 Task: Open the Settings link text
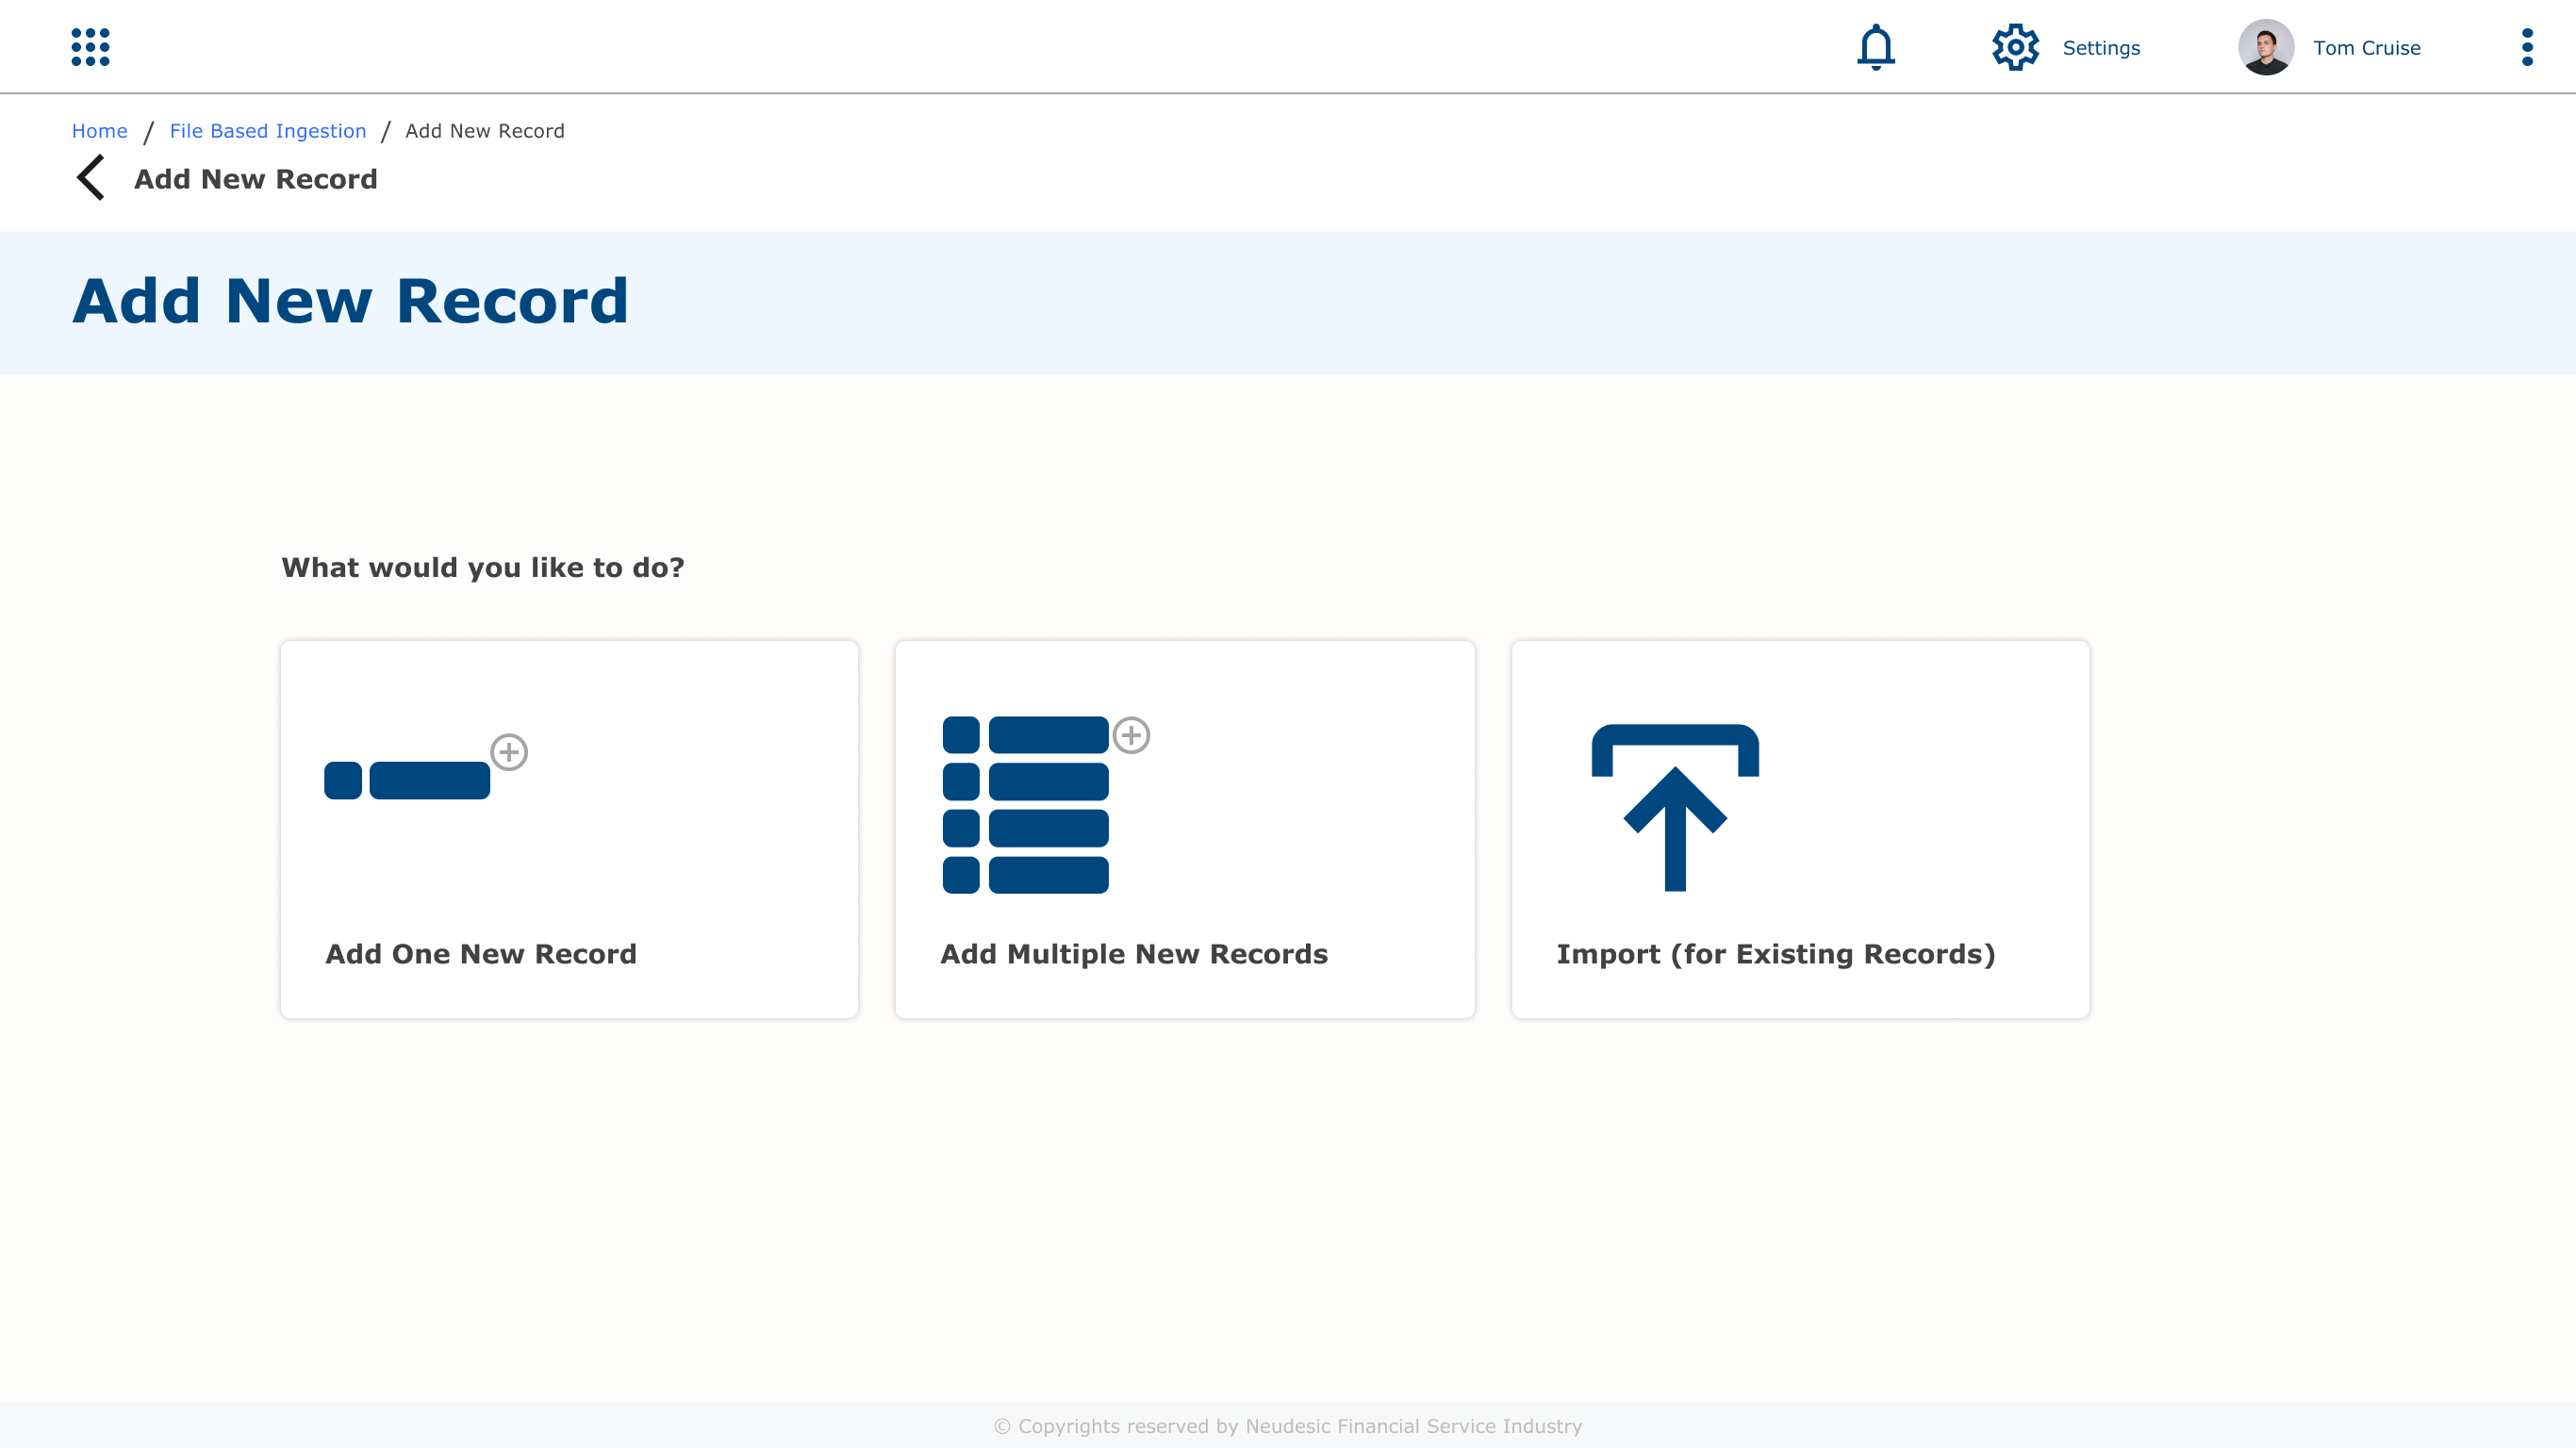click(x=2101, y=48)
